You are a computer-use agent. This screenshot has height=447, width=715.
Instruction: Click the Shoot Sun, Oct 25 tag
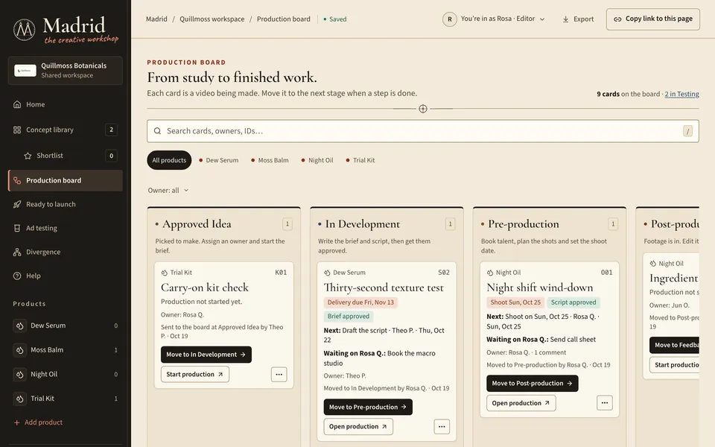click(515, 302)
